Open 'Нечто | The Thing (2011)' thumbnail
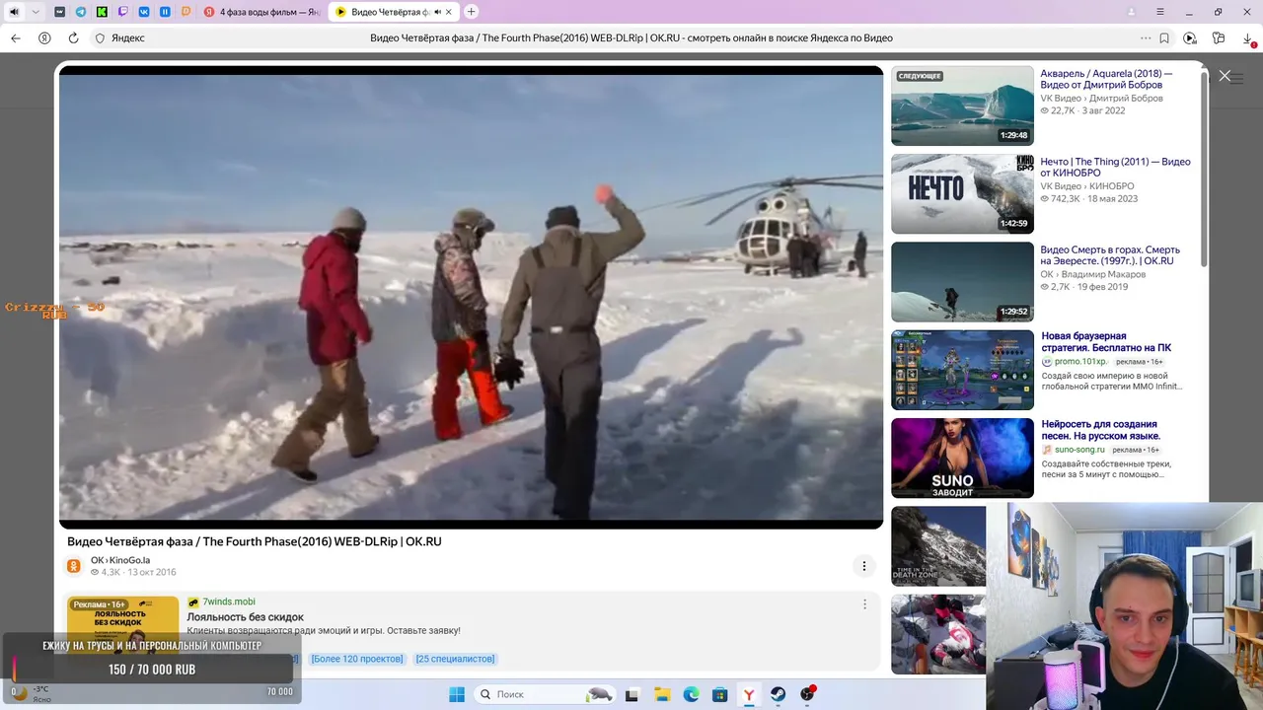 (x=962, y=193)
